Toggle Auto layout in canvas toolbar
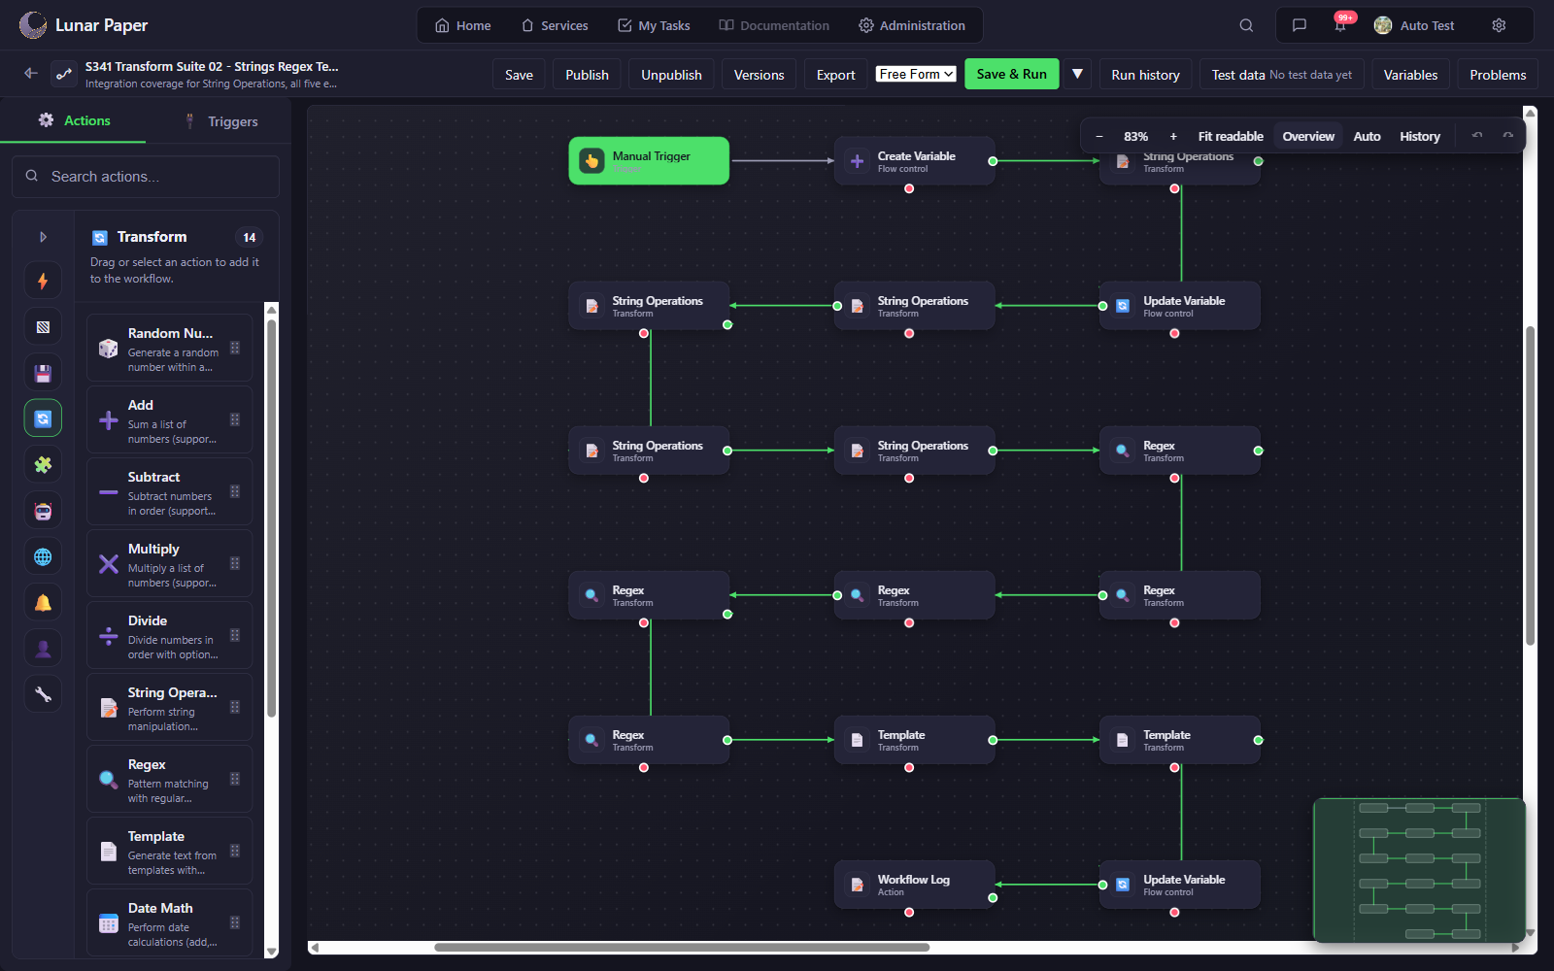 [x=1367, y=136]
